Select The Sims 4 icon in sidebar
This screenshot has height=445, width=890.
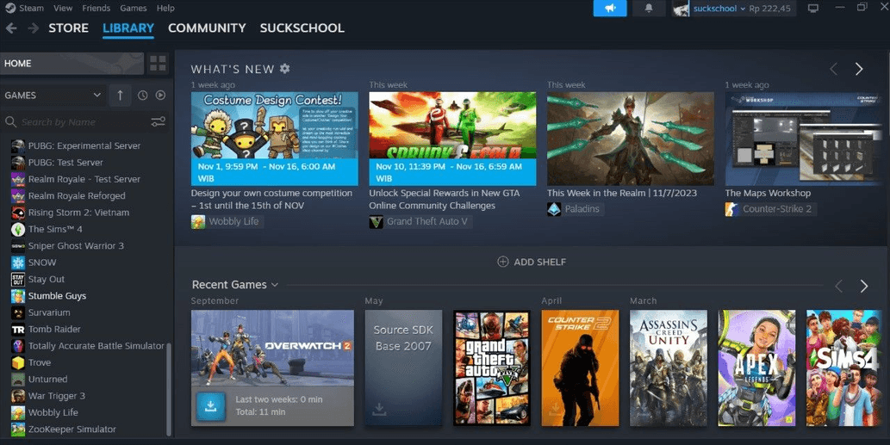[18, 229]
